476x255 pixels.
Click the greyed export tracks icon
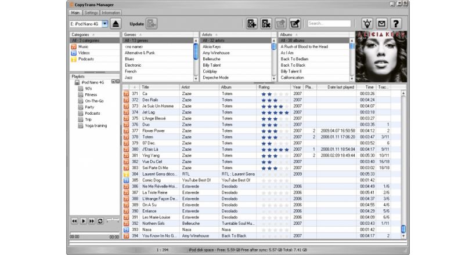click(280, 24)
